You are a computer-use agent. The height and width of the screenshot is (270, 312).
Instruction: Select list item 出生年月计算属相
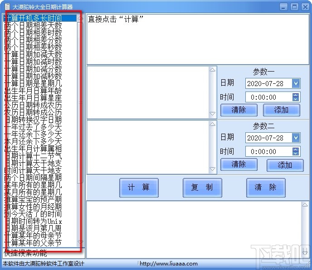pos(40,149)
